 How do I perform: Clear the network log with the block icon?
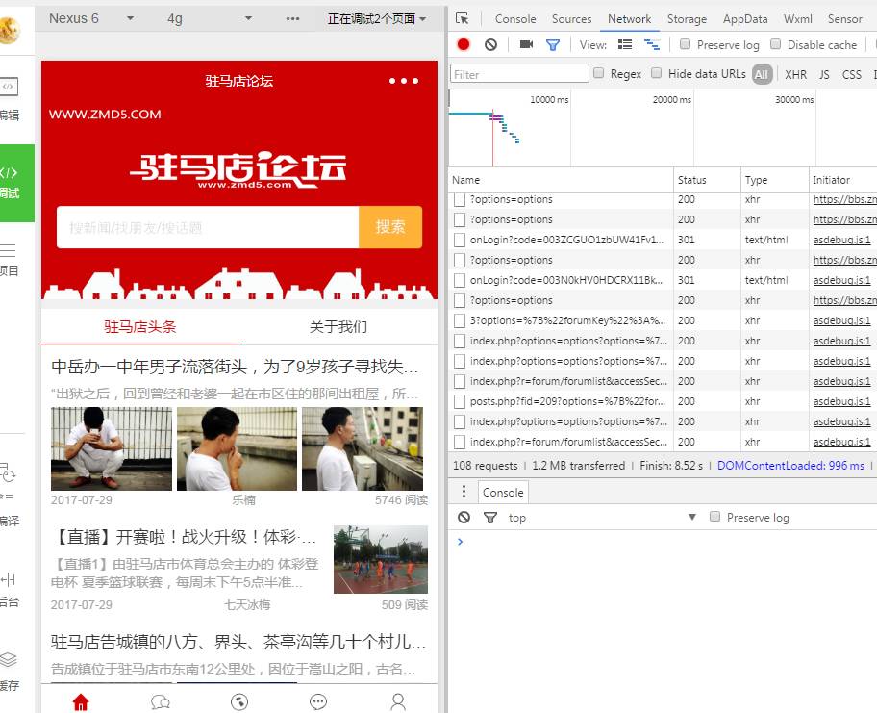(490, 44)
